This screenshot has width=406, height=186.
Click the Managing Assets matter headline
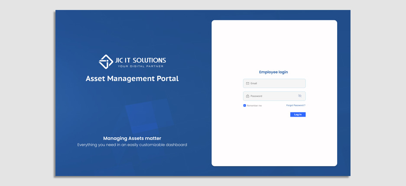click(132, 138)
